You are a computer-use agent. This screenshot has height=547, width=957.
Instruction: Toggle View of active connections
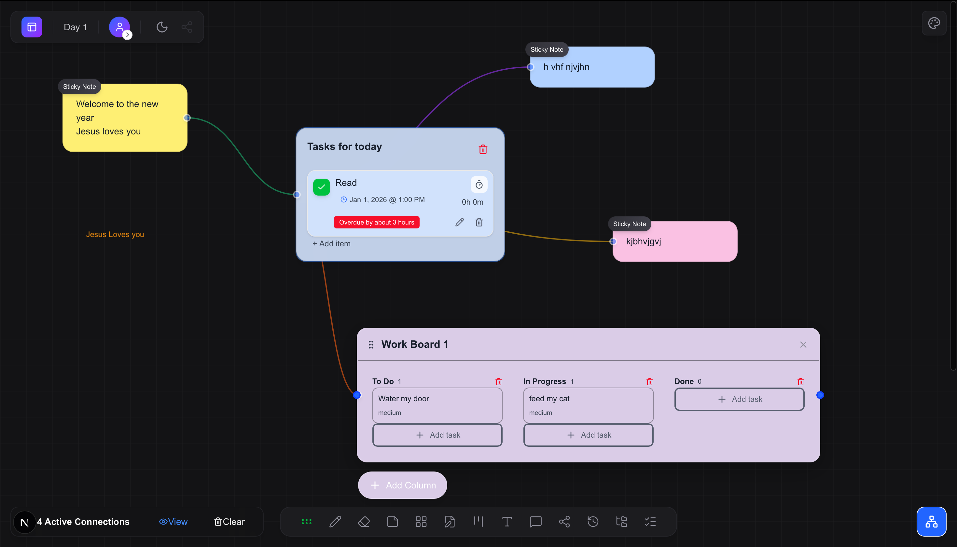pos(173,521)
